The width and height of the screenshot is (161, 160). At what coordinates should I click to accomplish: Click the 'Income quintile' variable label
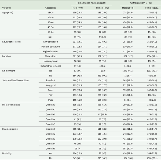(x=10, y=129)
